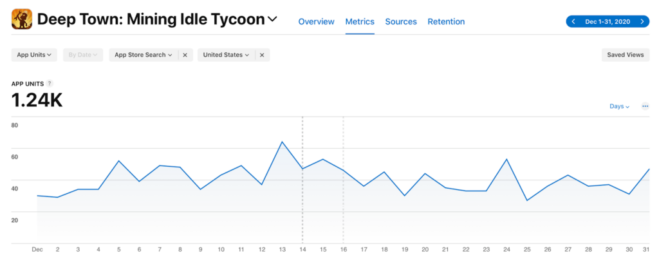Viewport: 659px width, 264px height.
Task: Go to previous month with left arrow
Action: (x=573, y=22)
